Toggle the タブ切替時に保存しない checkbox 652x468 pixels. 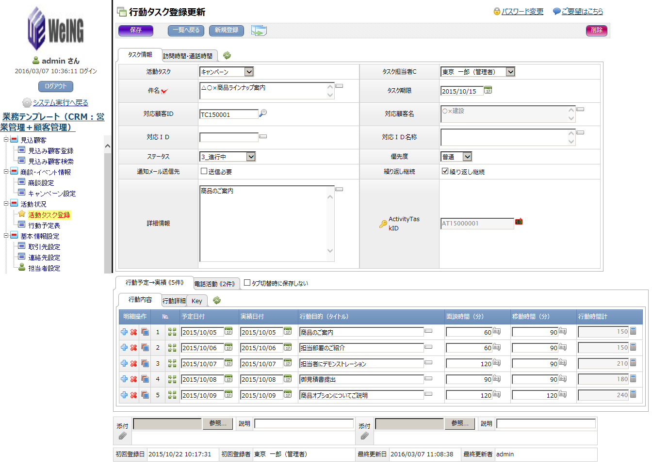point(247,283)
